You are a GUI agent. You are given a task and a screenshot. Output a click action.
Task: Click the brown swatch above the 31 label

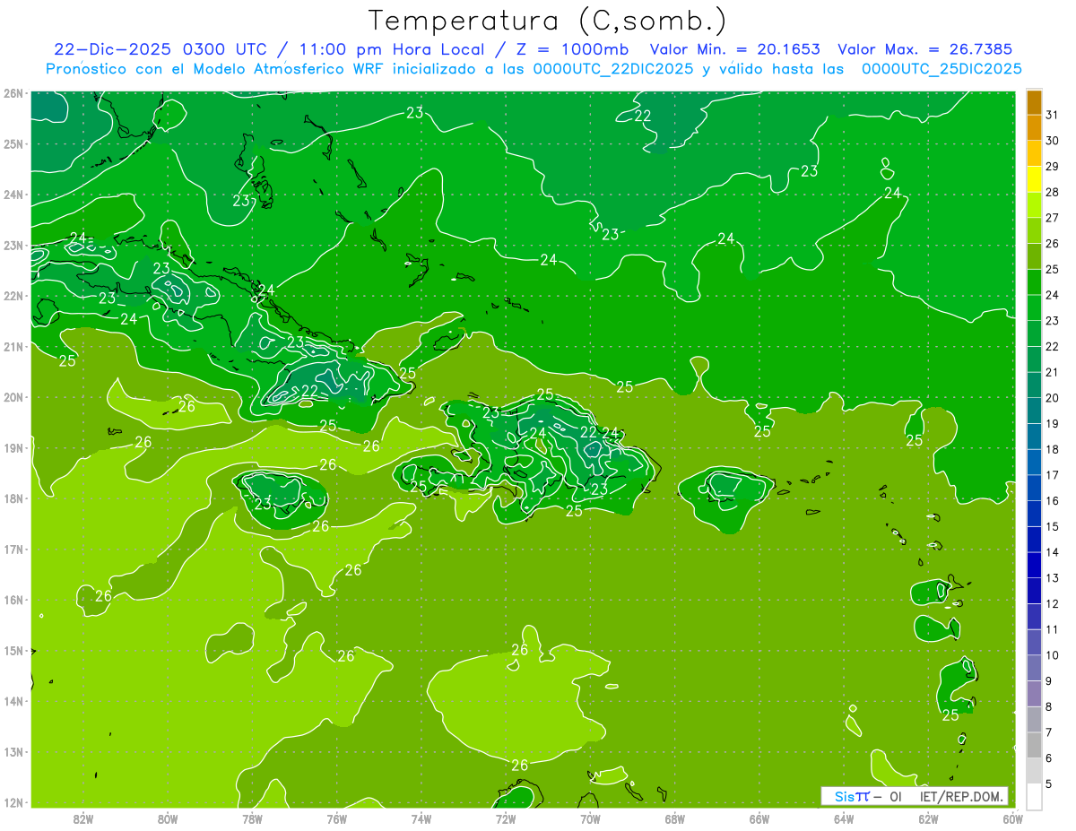pyautogui.click(x=1034, y=102)
